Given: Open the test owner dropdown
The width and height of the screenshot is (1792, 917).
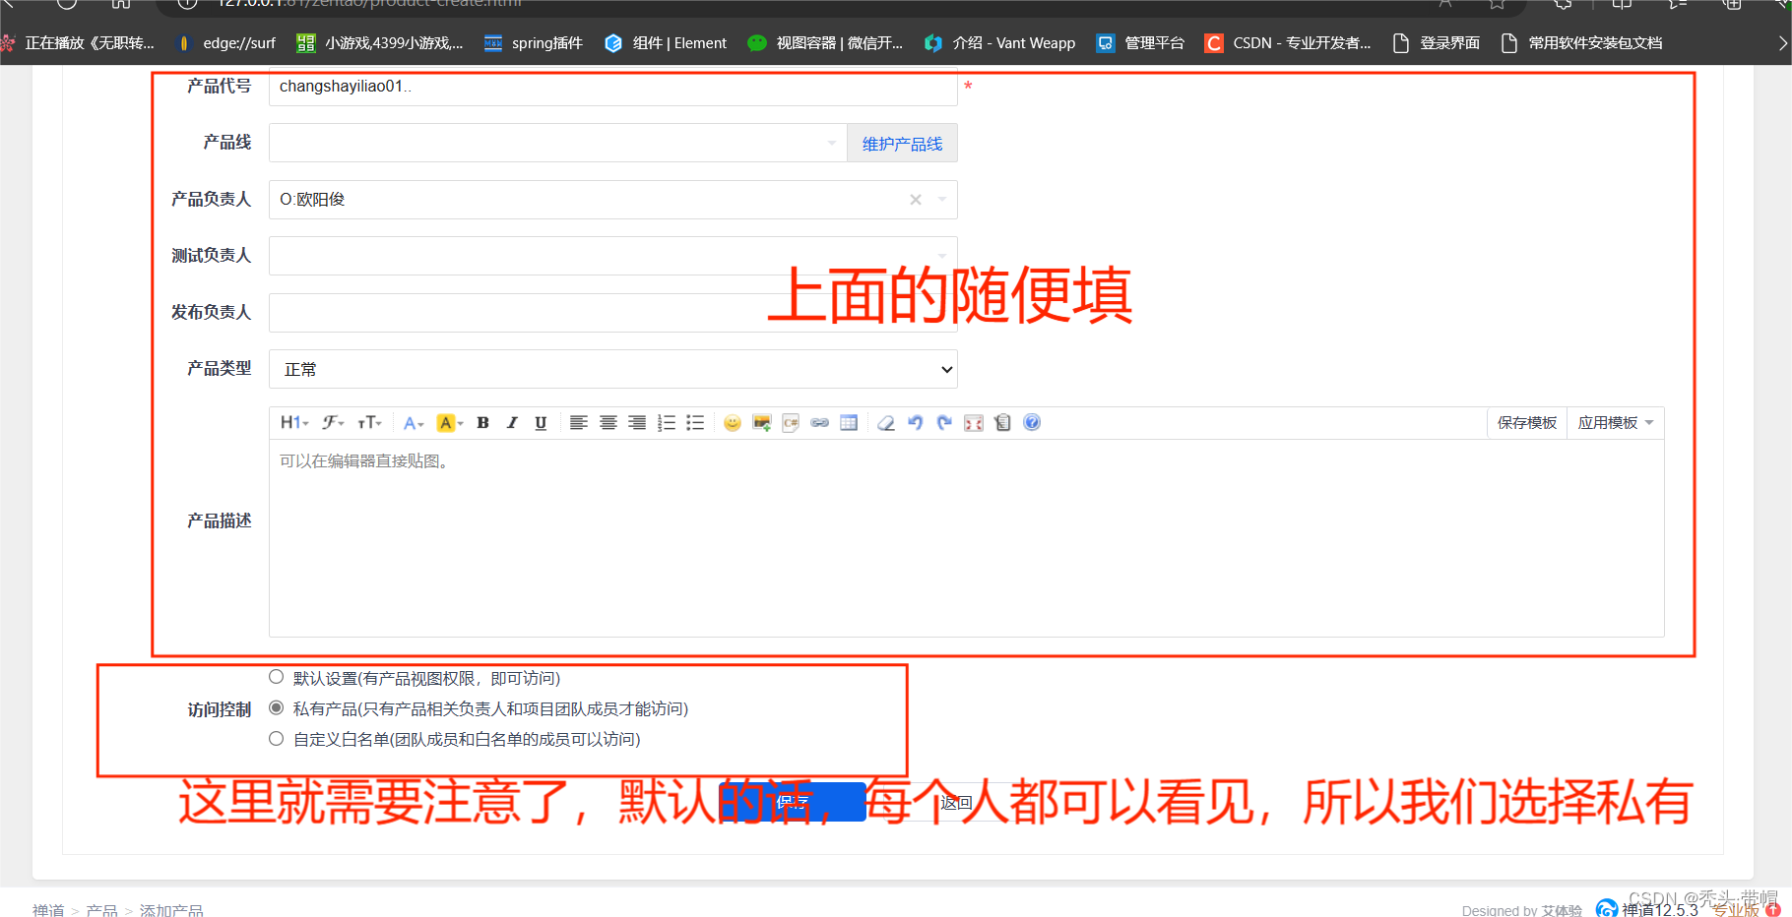Looking at the screenshot, I should [x=613, y=256].
